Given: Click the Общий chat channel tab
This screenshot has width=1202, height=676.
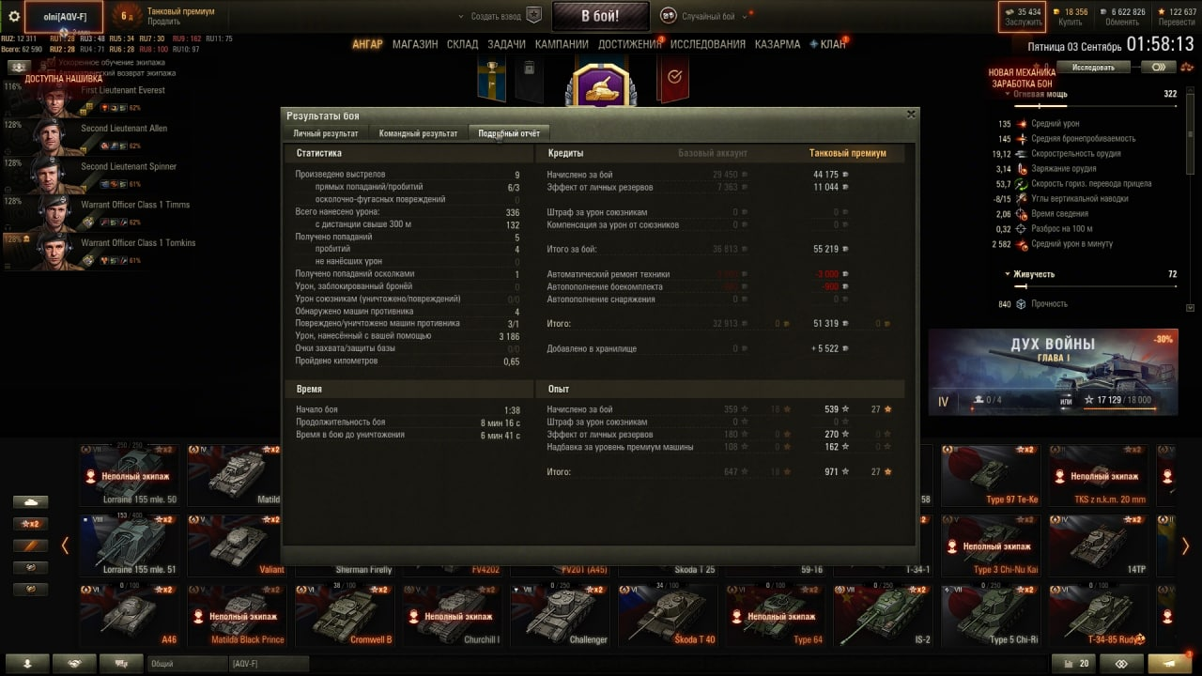Looking at the screenshot, I should [x=188, y=664].
